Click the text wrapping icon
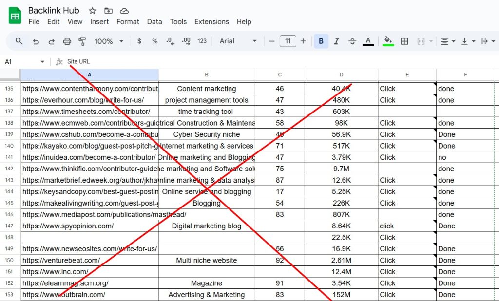 485,41
